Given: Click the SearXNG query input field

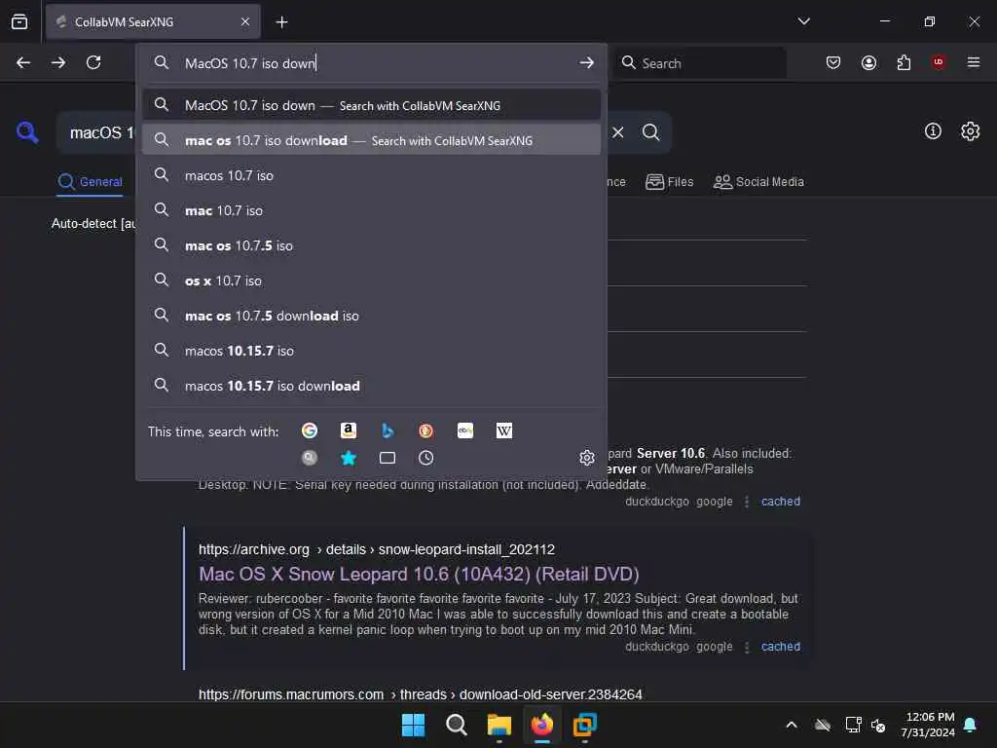Looking at the screenshot, I should 101,132.
